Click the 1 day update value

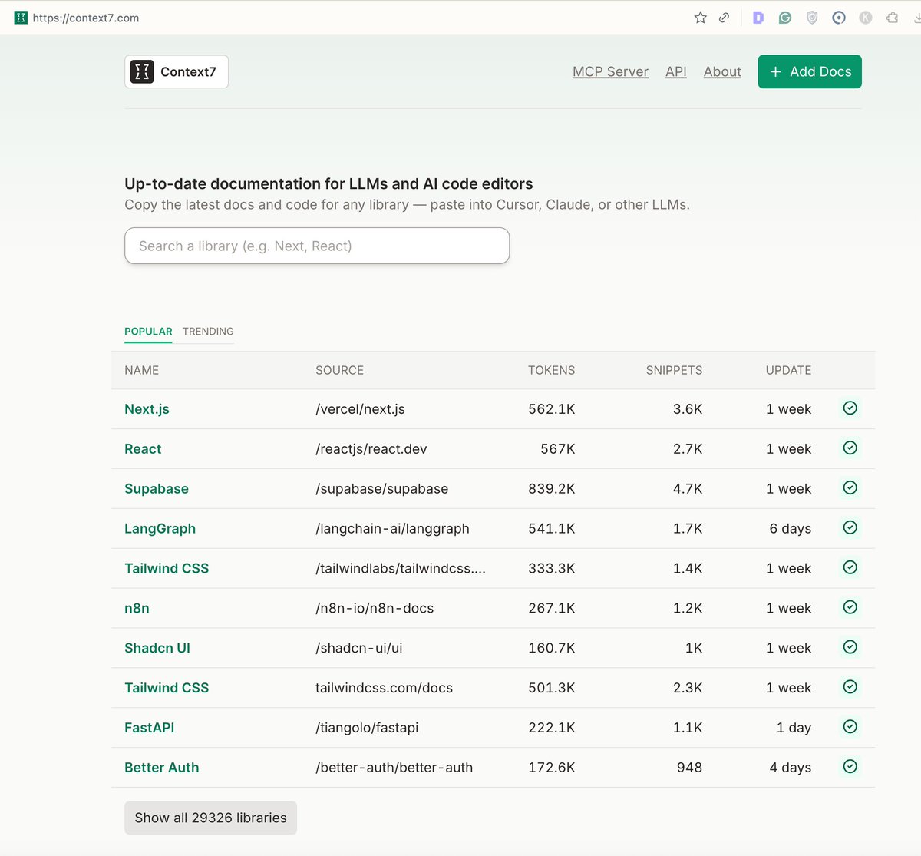pos(794,728)
